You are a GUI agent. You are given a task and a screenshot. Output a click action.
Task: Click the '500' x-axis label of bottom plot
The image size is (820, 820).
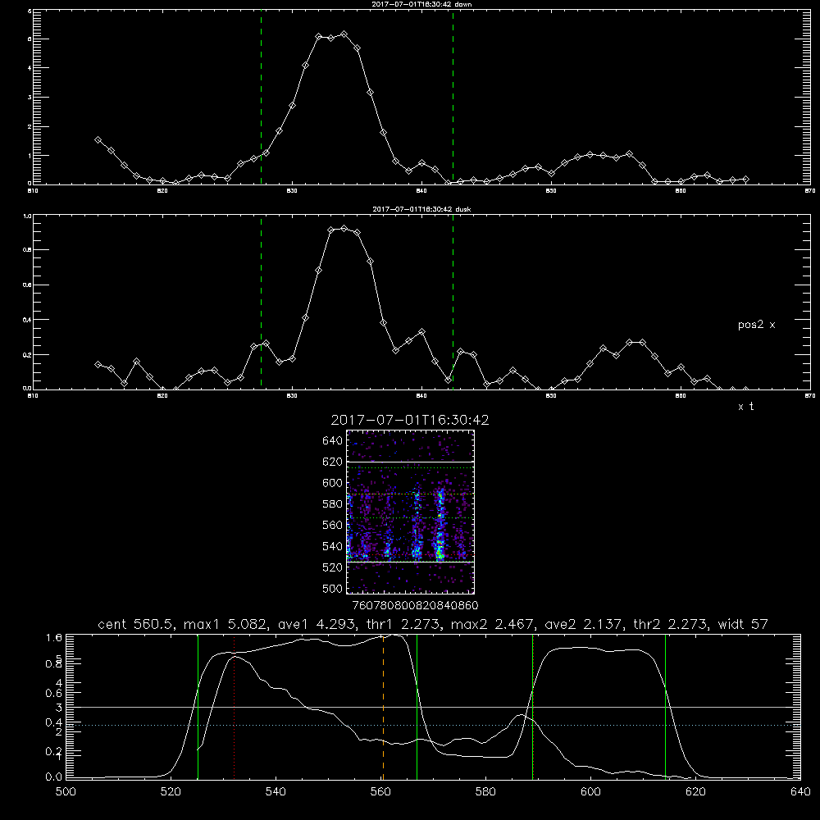pyautogui.click(x=66, y=792)
